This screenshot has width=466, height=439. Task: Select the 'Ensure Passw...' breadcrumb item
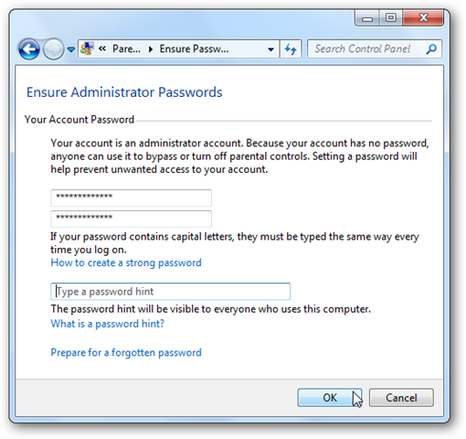(195, 48)
